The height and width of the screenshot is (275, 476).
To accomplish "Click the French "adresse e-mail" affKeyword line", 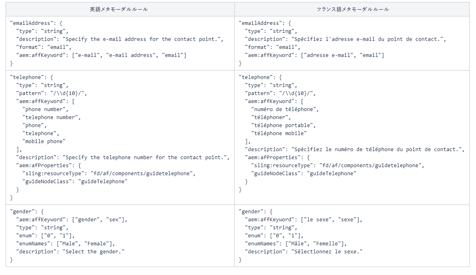I will click(315, 55).
